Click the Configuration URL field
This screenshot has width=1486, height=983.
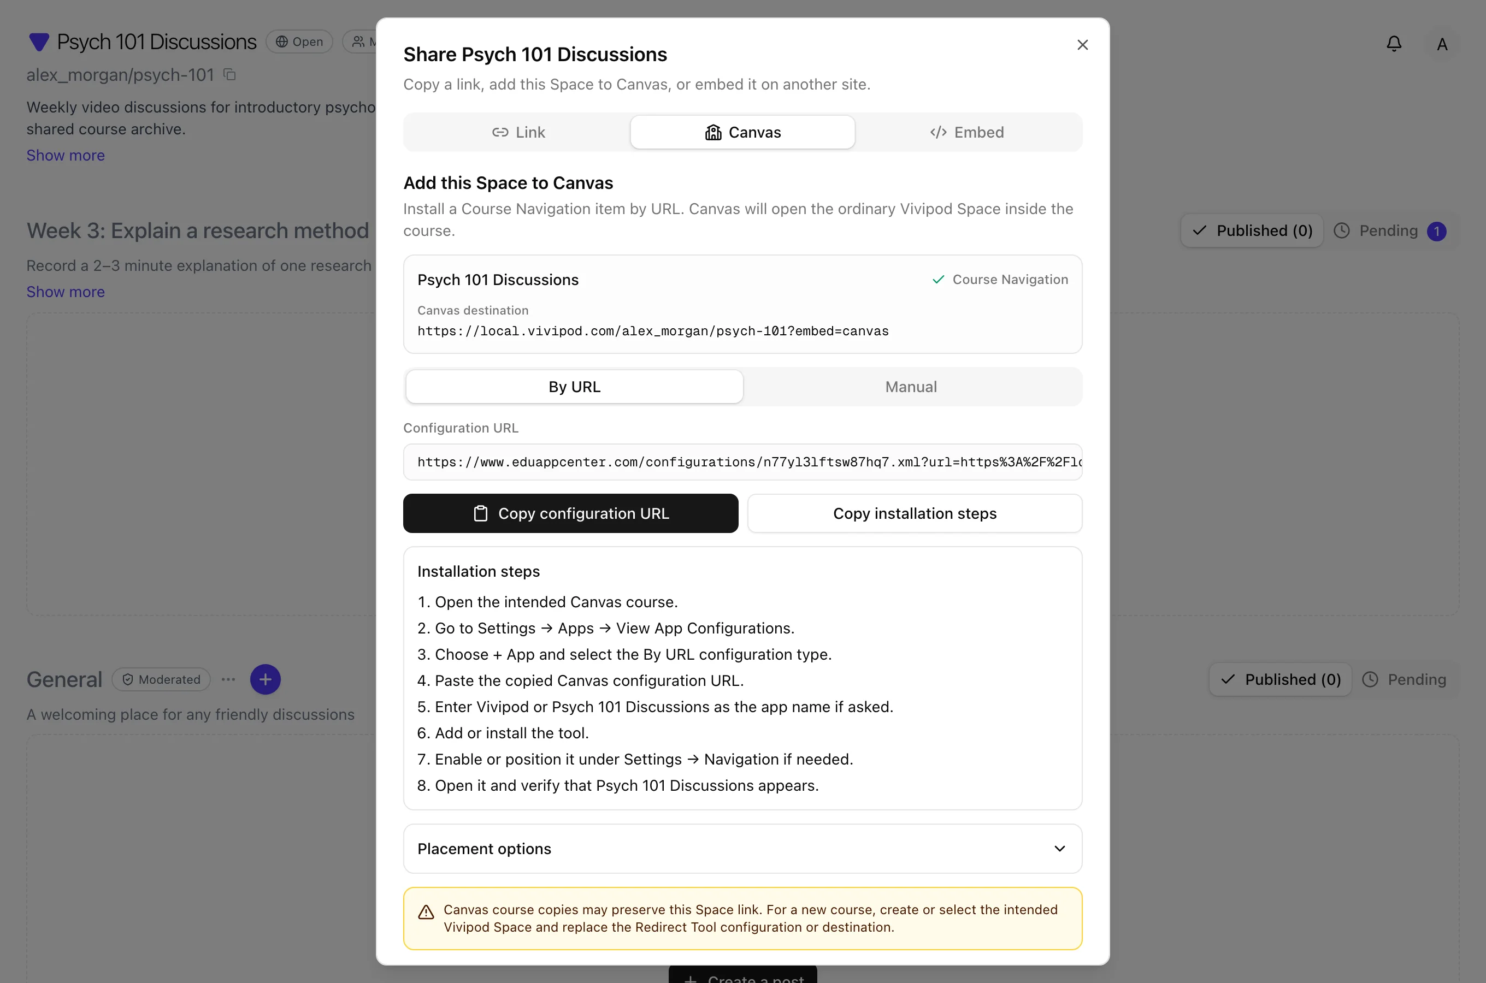point(742,462)
